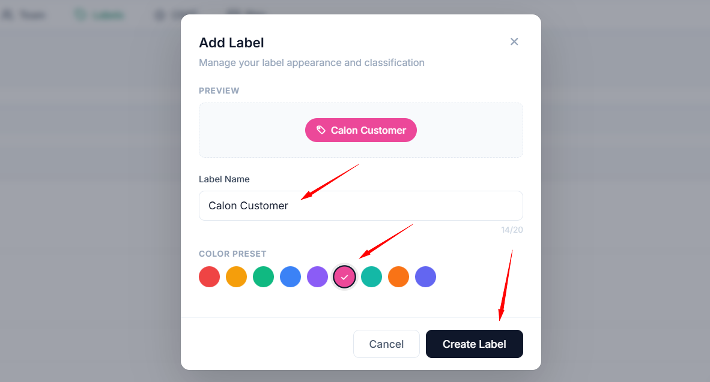Screen dimensions: 710x382
Task: Pick the blue color preset
Action: point(290,276)
